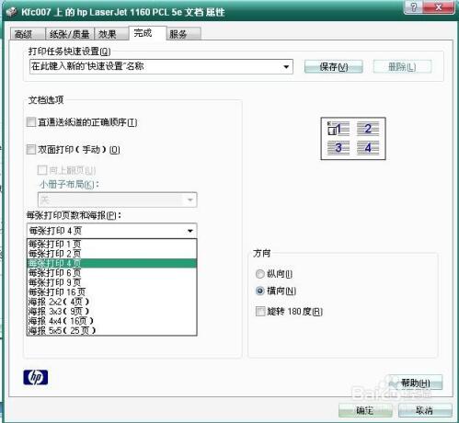459x423 pixels.
Task: Select 海报 5x5（25页）option
Action: point(111,330)
